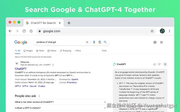Go back with the browser back arrow

(x=10, y=31)
